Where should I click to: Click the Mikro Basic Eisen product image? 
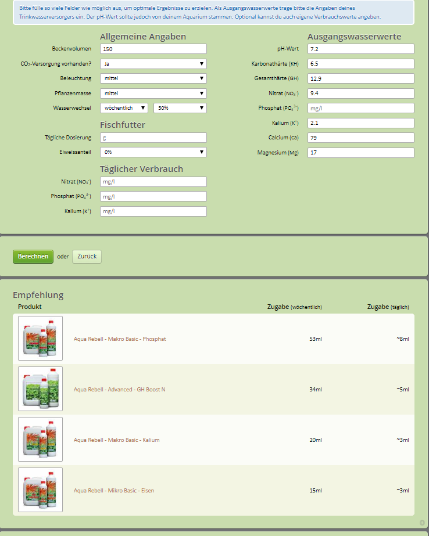[40, 490]
